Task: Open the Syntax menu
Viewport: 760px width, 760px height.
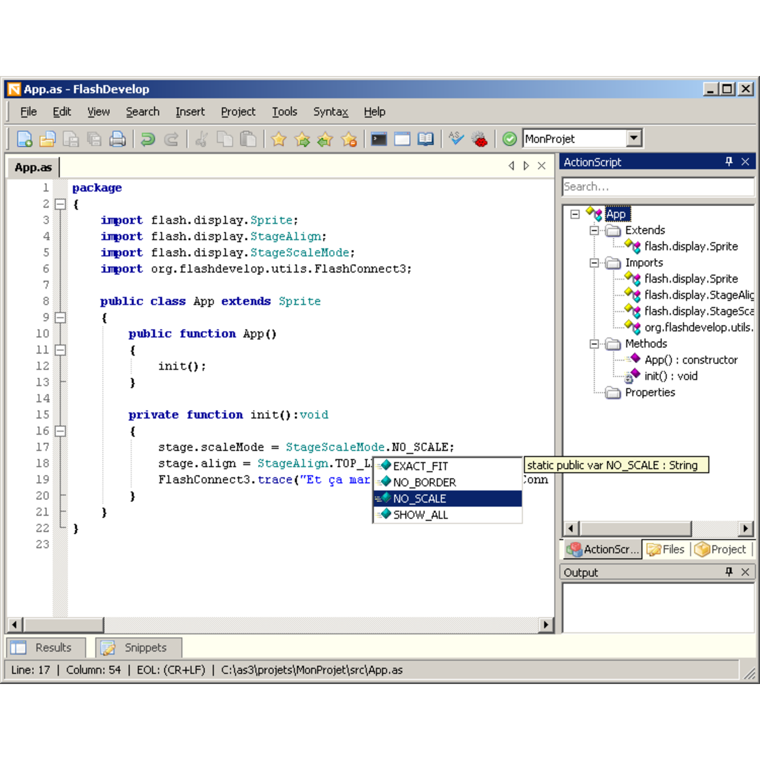Action: click(330, 112)
